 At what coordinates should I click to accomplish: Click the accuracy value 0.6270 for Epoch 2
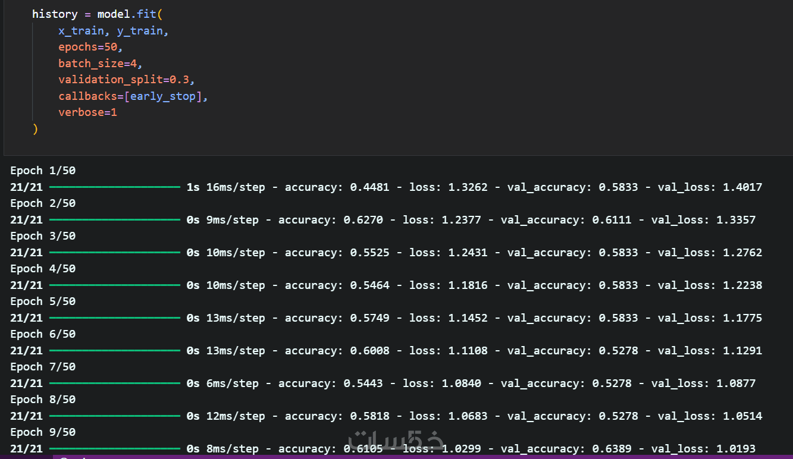(x=363, y=220)
